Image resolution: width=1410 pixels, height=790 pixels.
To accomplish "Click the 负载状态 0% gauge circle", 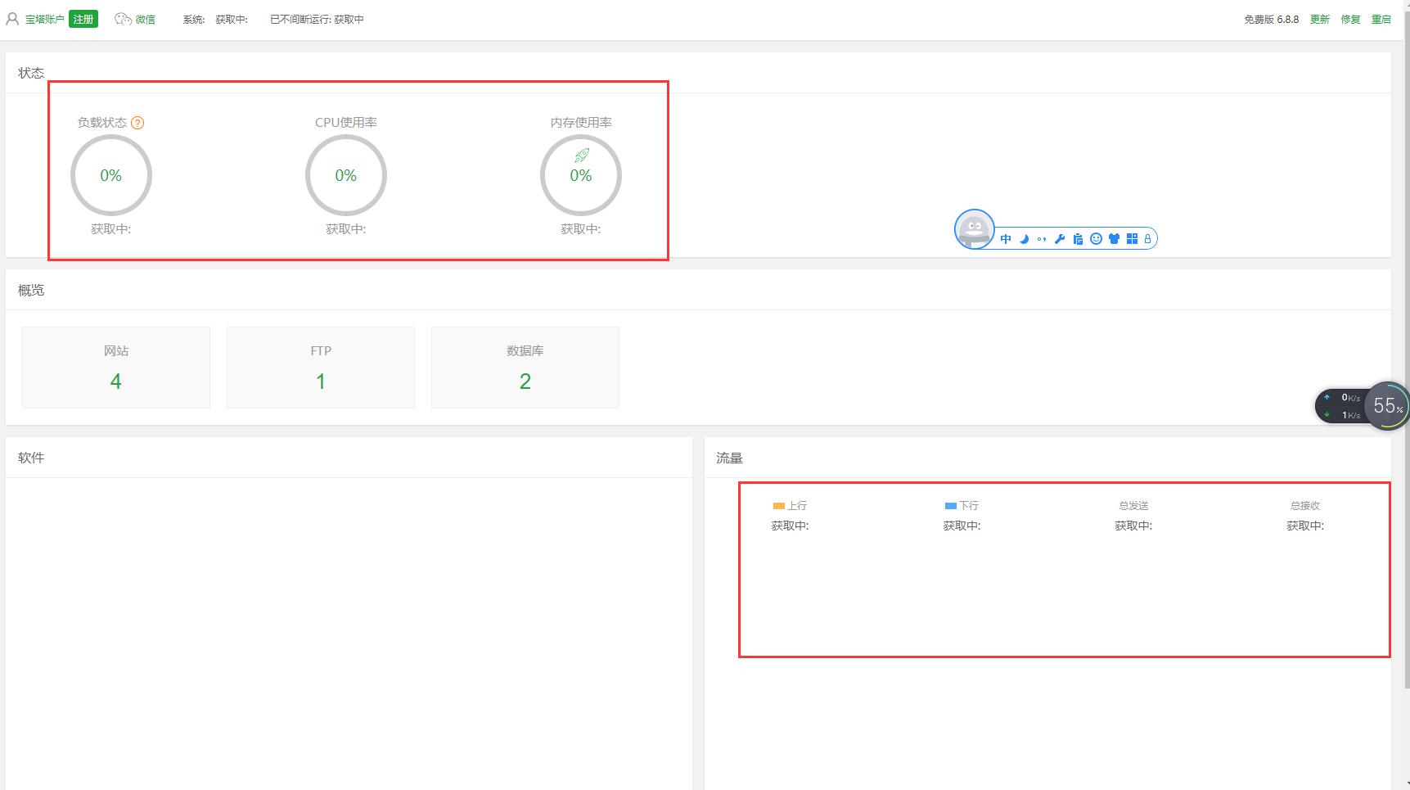I will [111, 175].
